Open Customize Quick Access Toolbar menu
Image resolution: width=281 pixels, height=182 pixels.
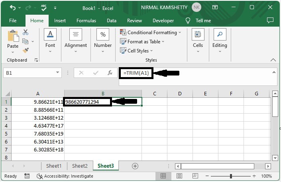[55, 8]
